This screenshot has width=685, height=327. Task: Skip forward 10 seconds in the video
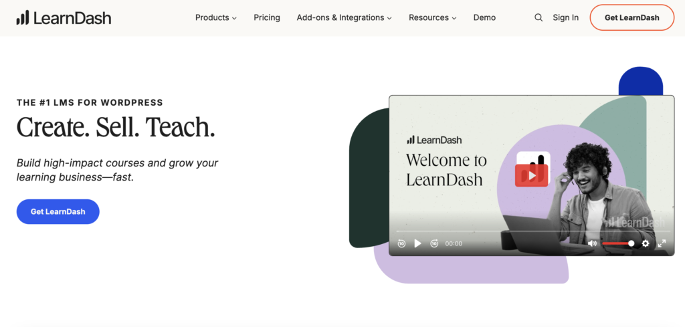point(434,243)
